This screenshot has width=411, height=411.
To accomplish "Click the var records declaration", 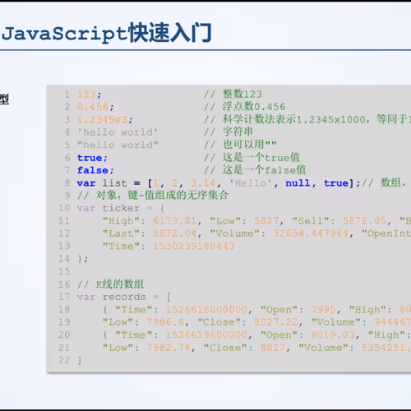I will pyautogui.click(x=111, y=297).
